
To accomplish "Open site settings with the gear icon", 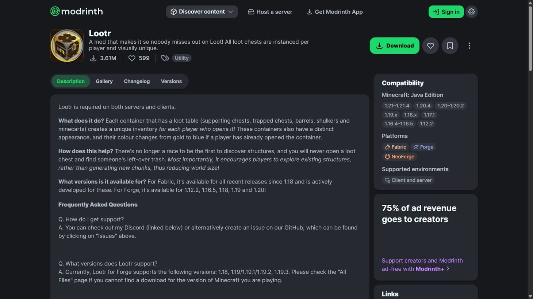I will pos(471,11).
